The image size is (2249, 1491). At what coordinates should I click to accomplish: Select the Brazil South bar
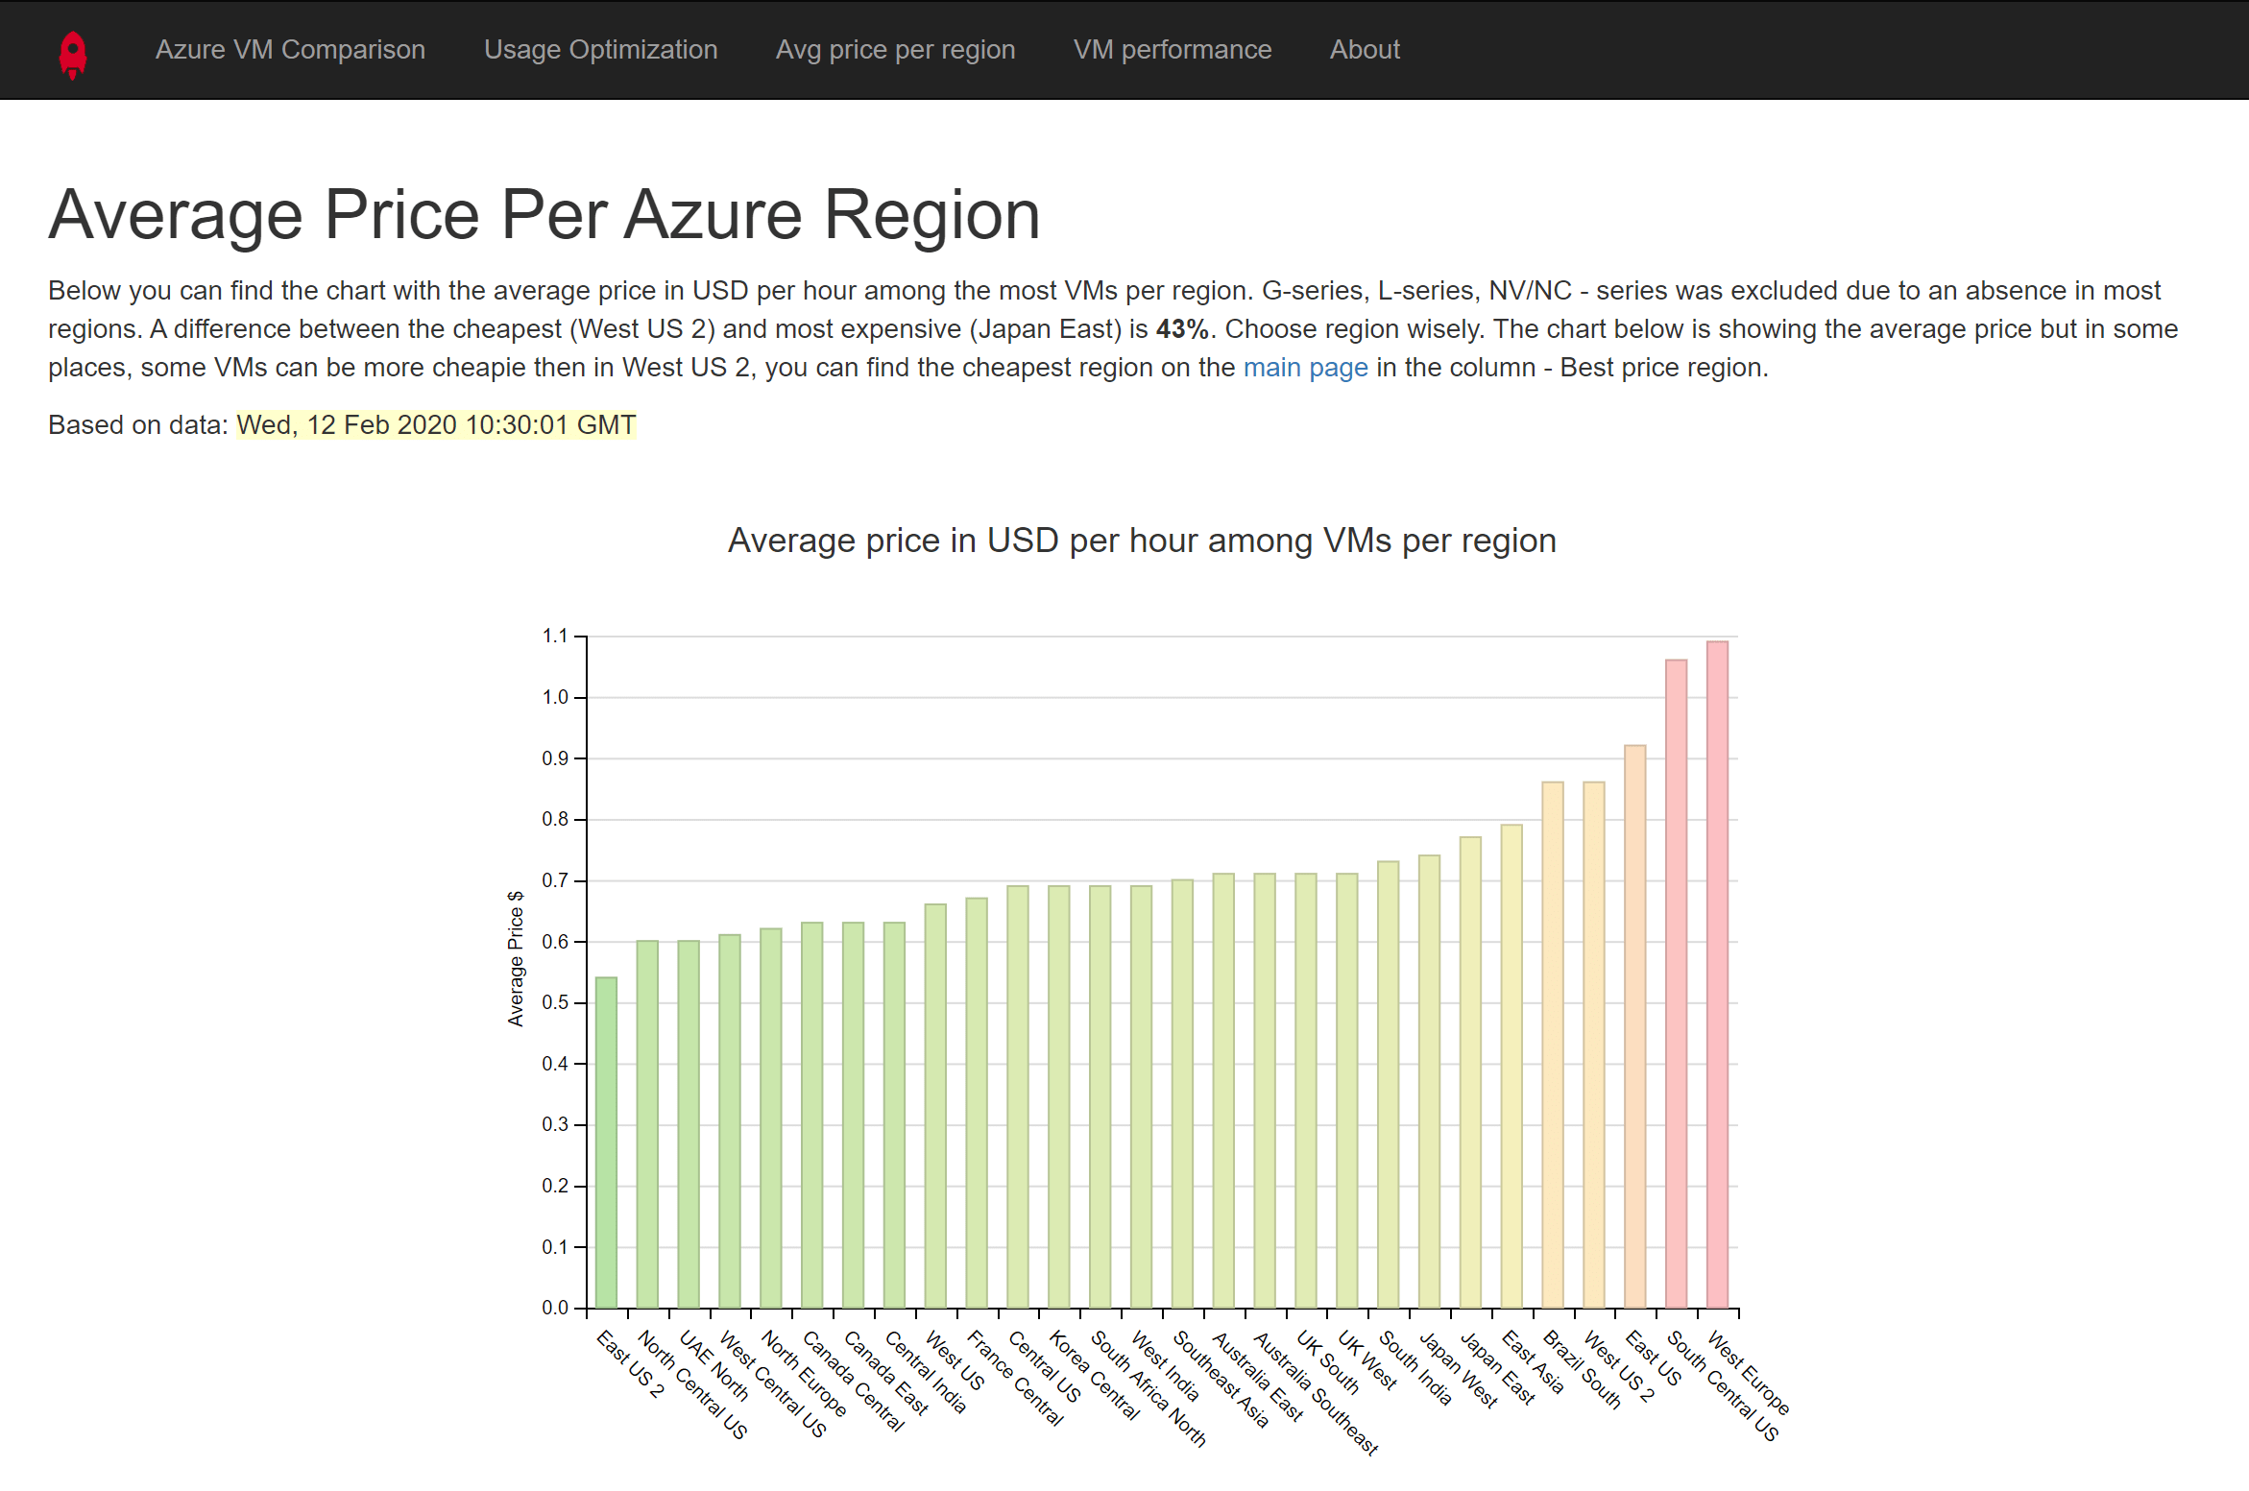click(1553, 1045)
